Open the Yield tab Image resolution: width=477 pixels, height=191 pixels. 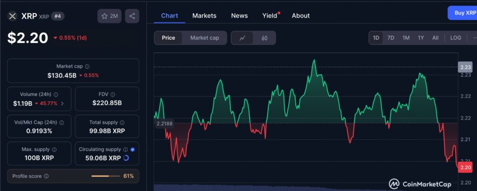[x=270, y=16]
